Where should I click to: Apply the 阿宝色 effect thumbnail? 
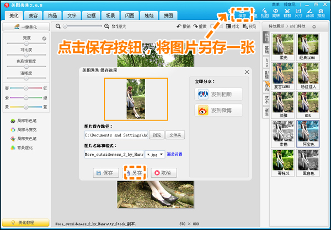pyautogui.click(x=307, y=133)
